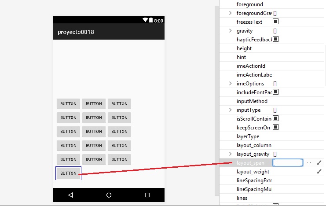Viewport: 326px width, 206px height.
Task: Tap the Android home circle icon
Action: point(109,195)
